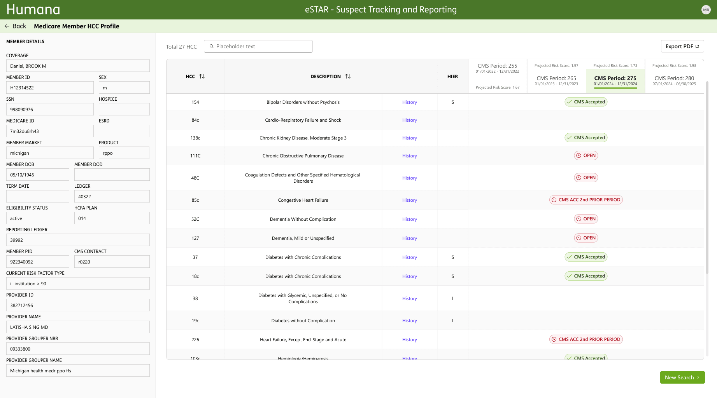Click CMS ACC 2nd PRIOR PERIOD for HCC 226
Screen dimensions: 717x398
click(586, 339)
